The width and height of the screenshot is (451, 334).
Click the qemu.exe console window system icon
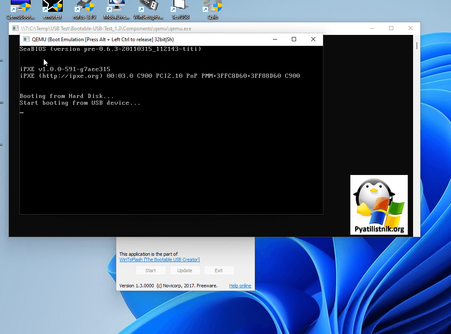coord(15,29)
